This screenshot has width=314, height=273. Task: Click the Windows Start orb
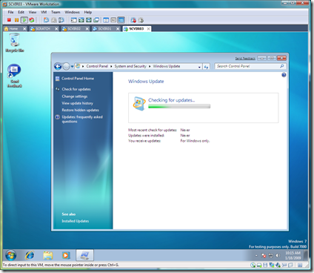[11, 255]
